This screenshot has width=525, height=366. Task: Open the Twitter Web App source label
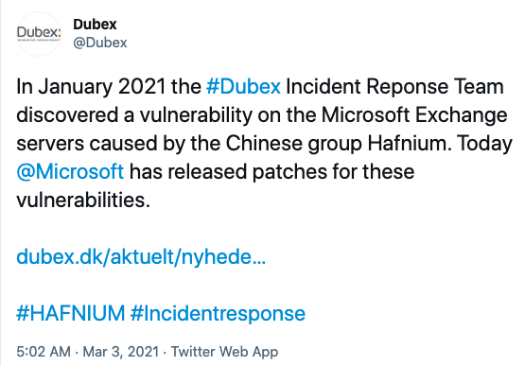(225, 352)
